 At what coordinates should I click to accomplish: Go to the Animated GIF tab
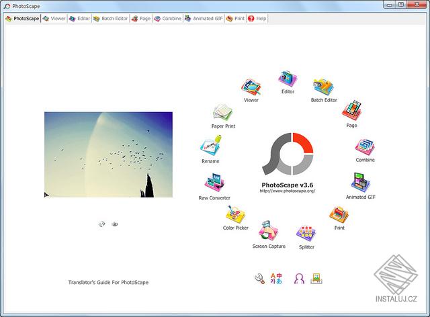(204, 19)
